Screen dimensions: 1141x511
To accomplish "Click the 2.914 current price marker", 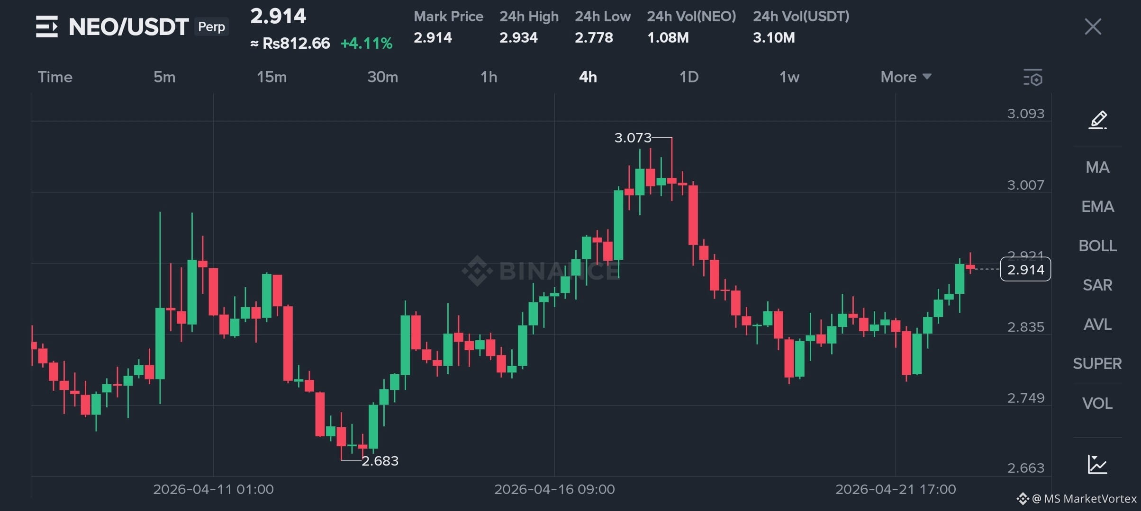I will (1025, 269).
